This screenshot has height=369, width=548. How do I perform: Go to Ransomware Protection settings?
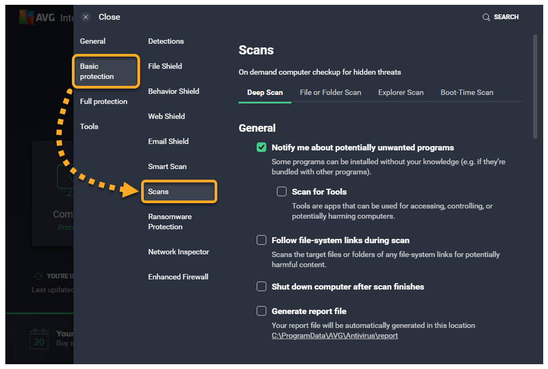tap(169, 221)
